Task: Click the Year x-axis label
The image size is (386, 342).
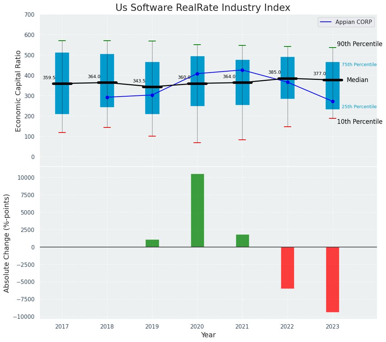Action: (x=208, y=335)
